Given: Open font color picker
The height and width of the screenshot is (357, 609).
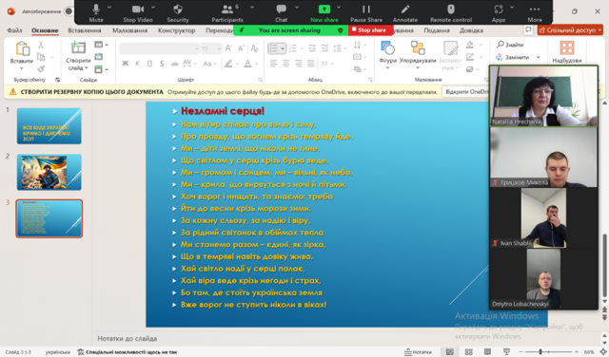Looking at the screenshot, I should pos(247,64).
